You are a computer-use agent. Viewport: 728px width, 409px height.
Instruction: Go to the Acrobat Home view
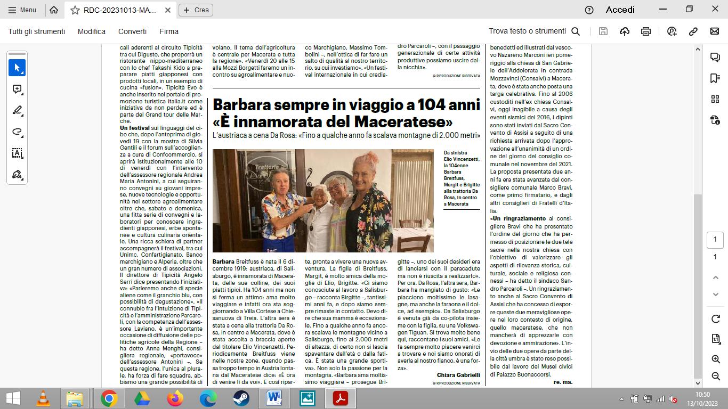pyautogui.click(x=54, y=10)
